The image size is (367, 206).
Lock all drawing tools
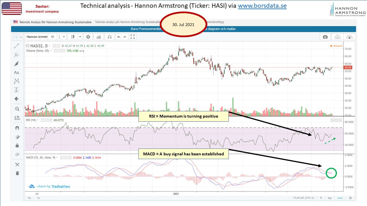pos(17,146)
